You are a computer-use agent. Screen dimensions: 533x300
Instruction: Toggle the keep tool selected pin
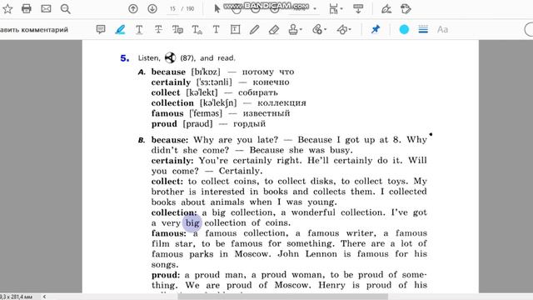point(376,30)
